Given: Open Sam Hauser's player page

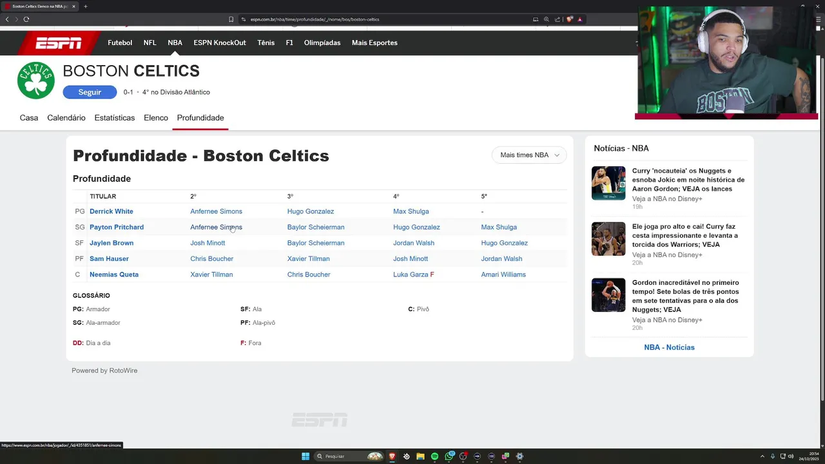Looking at the screenshot, I should pyautogui.click(x=109, y=258).
